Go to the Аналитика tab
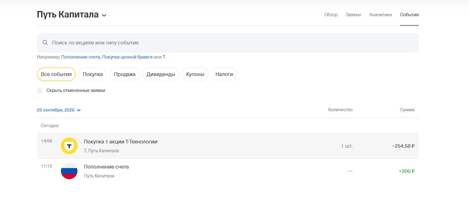The height and width of the screenshot is (212, 469). (380, 15)
